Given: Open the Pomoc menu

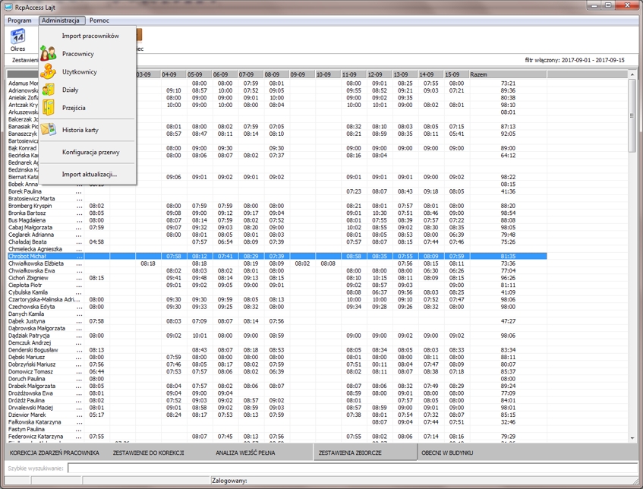Looking at the screenshot, I should pos(99,21).
